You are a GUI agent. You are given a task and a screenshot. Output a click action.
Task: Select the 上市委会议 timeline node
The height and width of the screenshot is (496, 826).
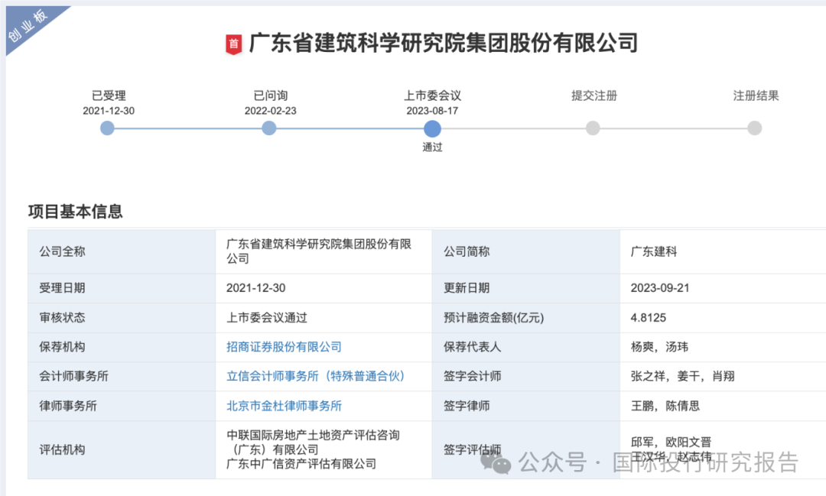coord(432,128)
